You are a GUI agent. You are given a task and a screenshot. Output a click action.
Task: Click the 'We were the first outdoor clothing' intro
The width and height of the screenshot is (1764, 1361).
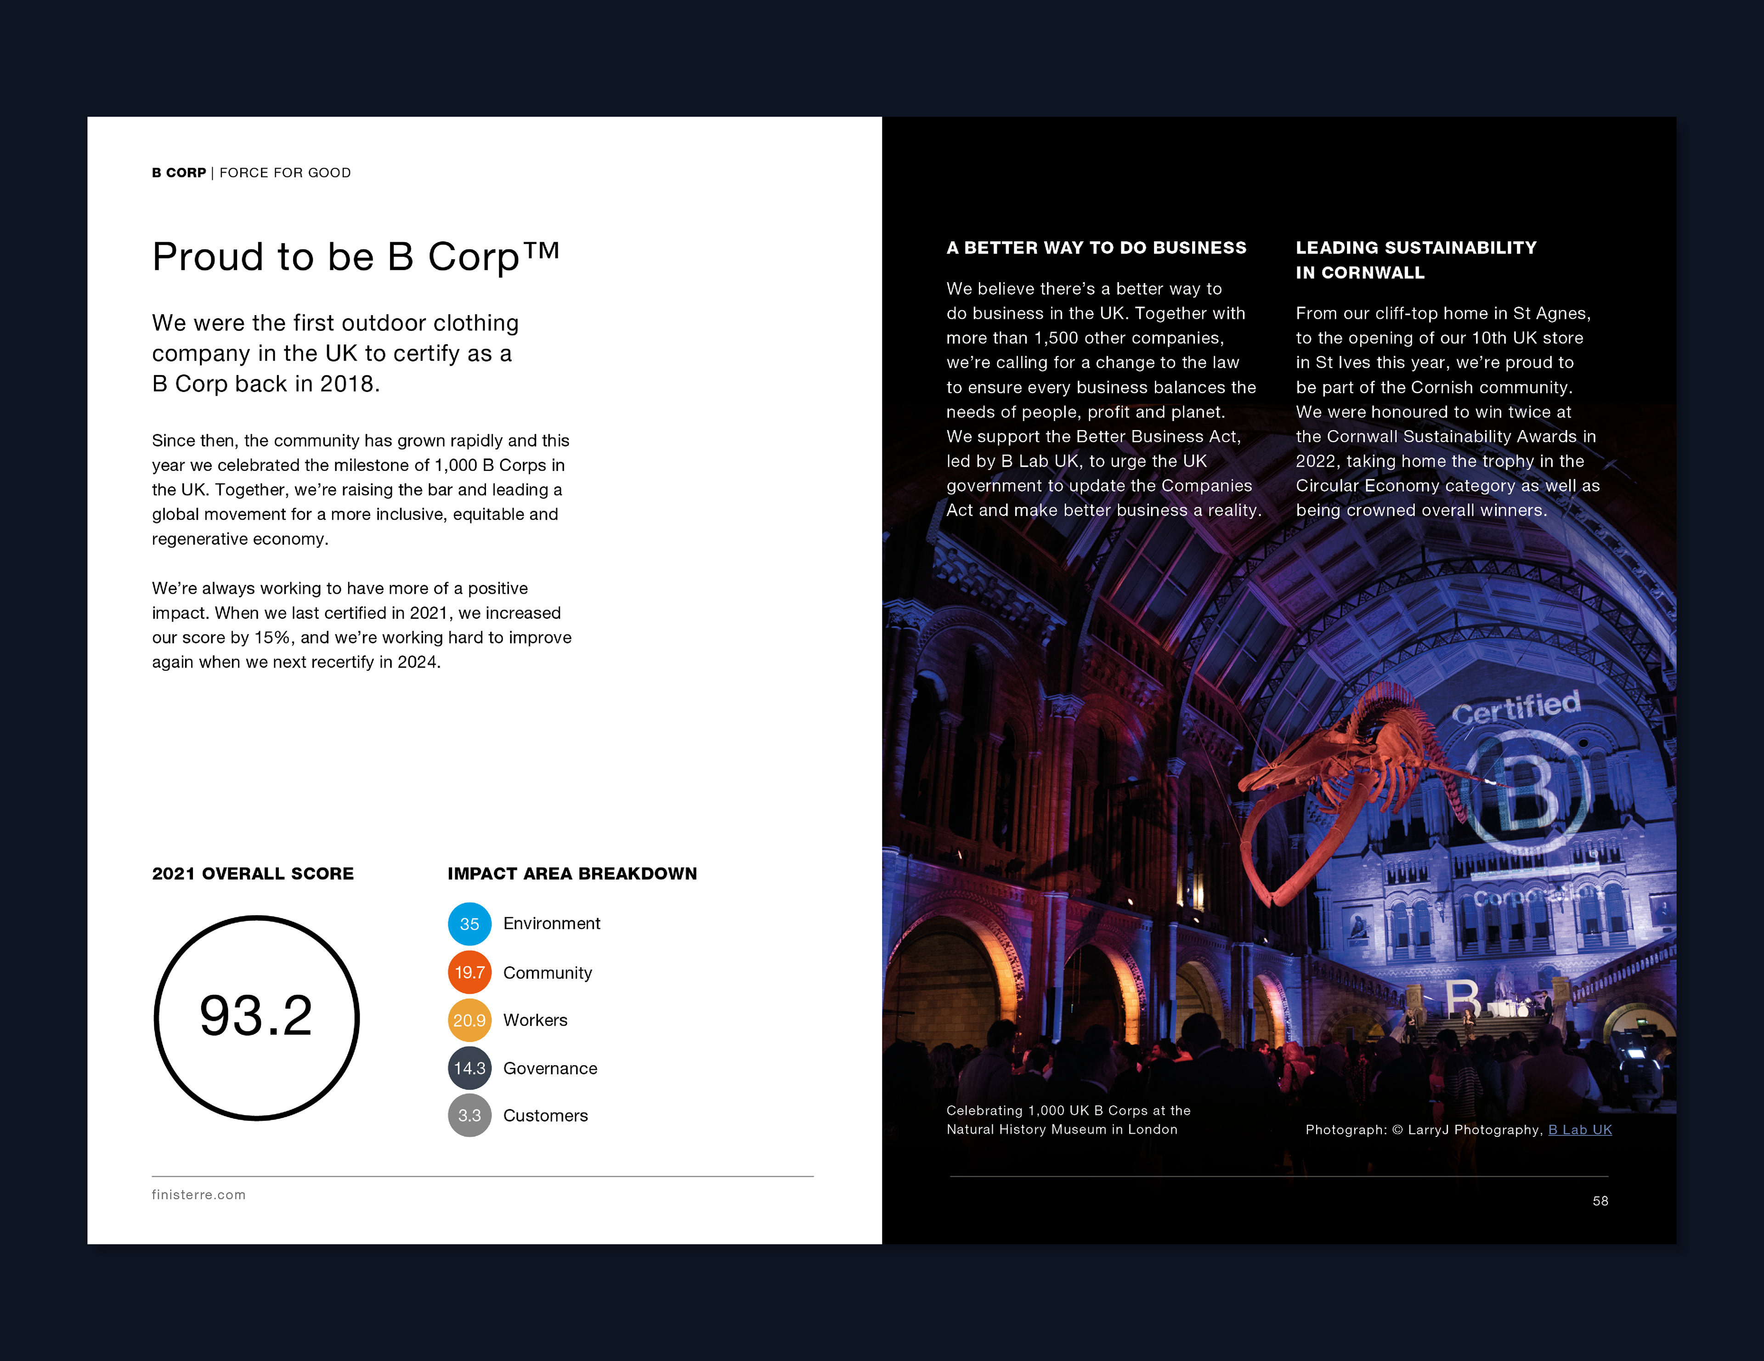[x=335, y=353]
